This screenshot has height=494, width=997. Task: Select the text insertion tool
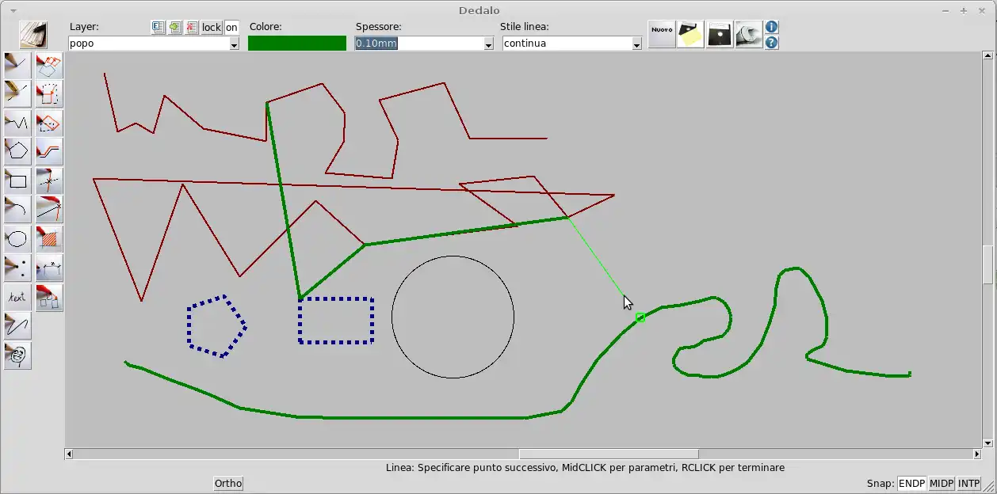[x=17, y=297]
